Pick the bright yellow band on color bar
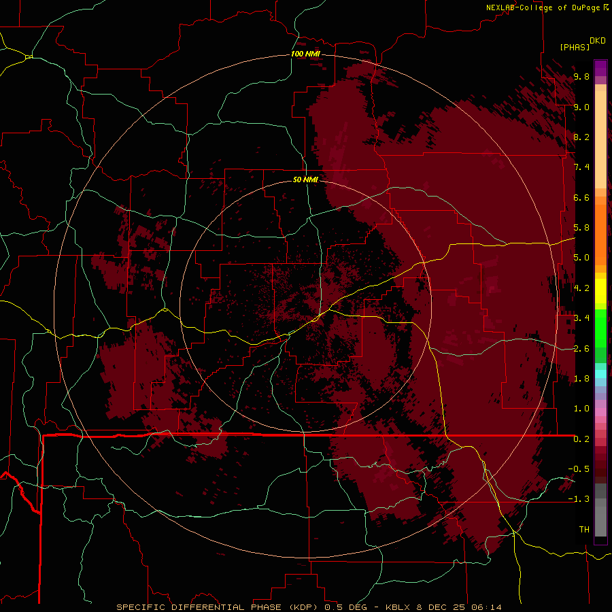The image size is (612, 612). tap(600, 291)
